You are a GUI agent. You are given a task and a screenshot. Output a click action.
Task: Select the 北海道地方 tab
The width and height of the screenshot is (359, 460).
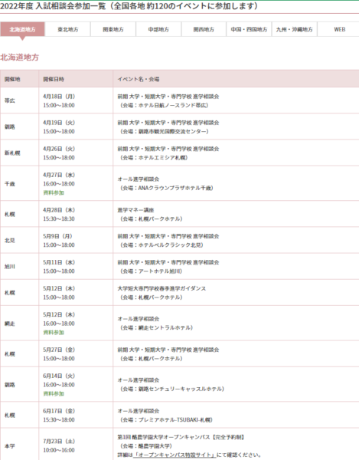(x=22, y=29)
